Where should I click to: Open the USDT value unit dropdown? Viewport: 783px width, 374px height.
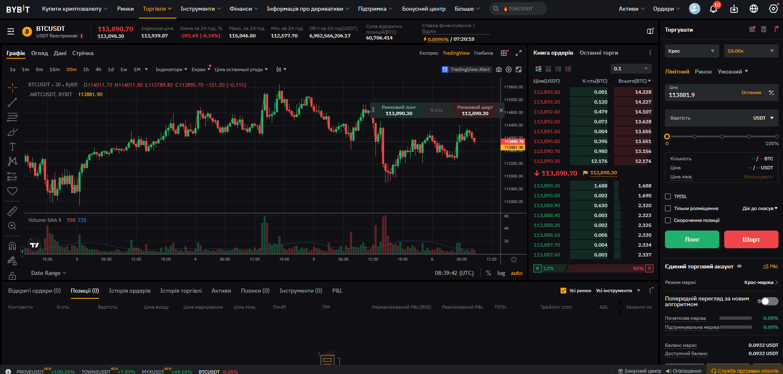[x=763, y=118]
